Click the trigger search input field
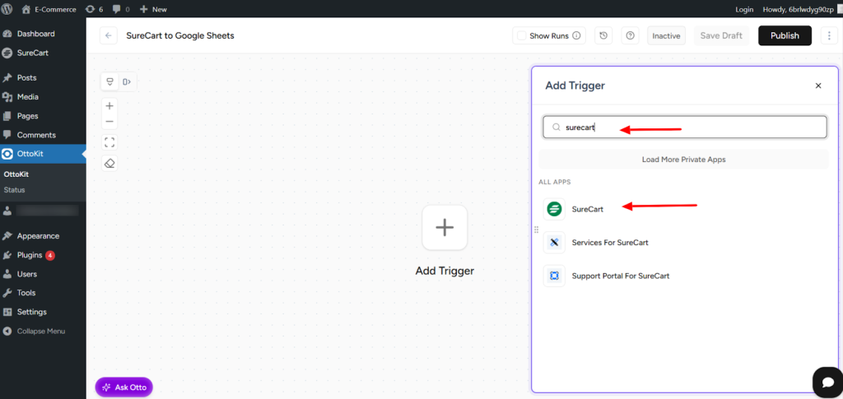The height and width of the screenshot is (399, 843). pyautogui.click(x=692, y=128)
